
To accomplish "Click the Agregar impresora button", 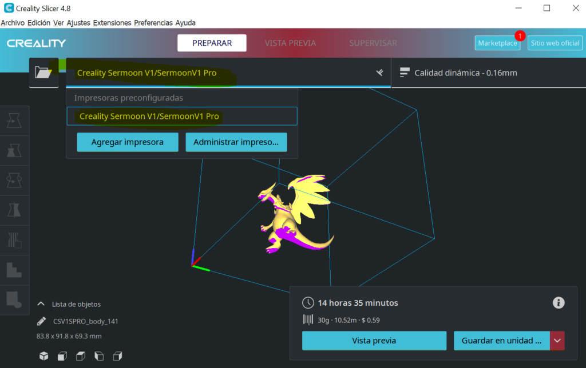I will (128, 142).
